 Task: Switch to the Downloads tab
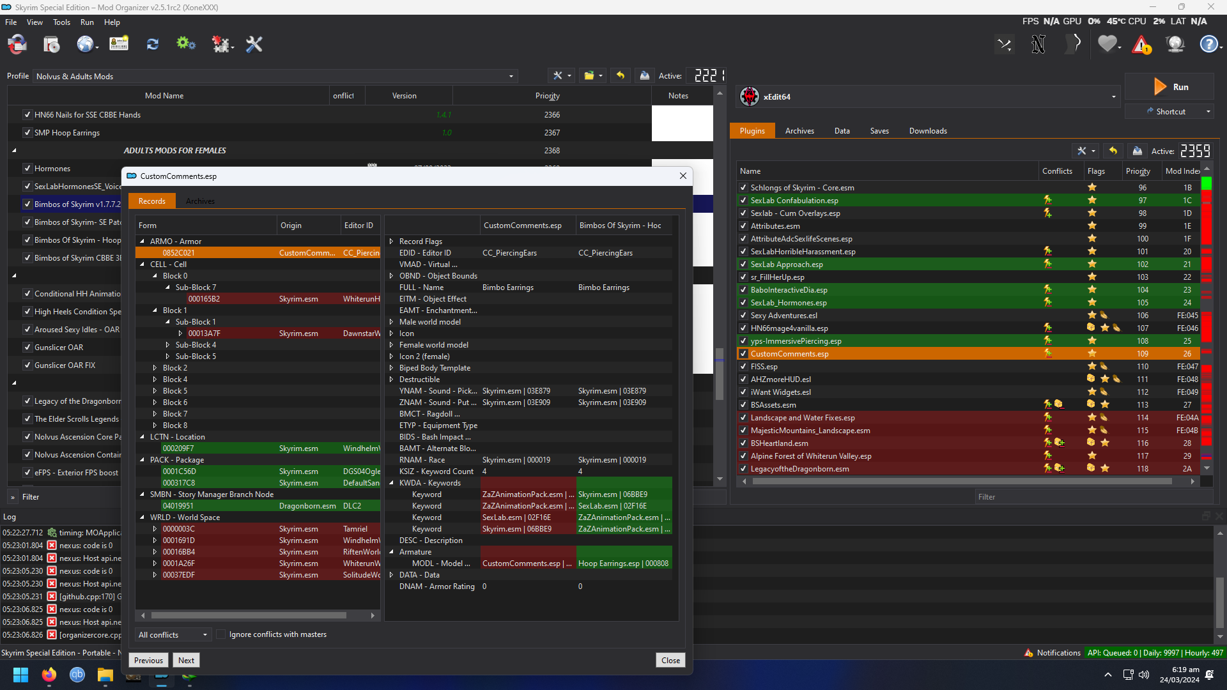click(928, 131)
